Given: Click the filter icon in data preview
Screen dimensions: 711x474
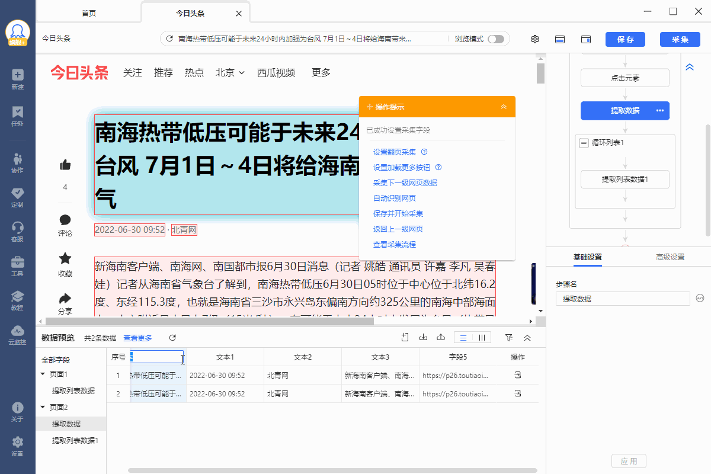Looking at the screenshot, I should tap(509, 338).
